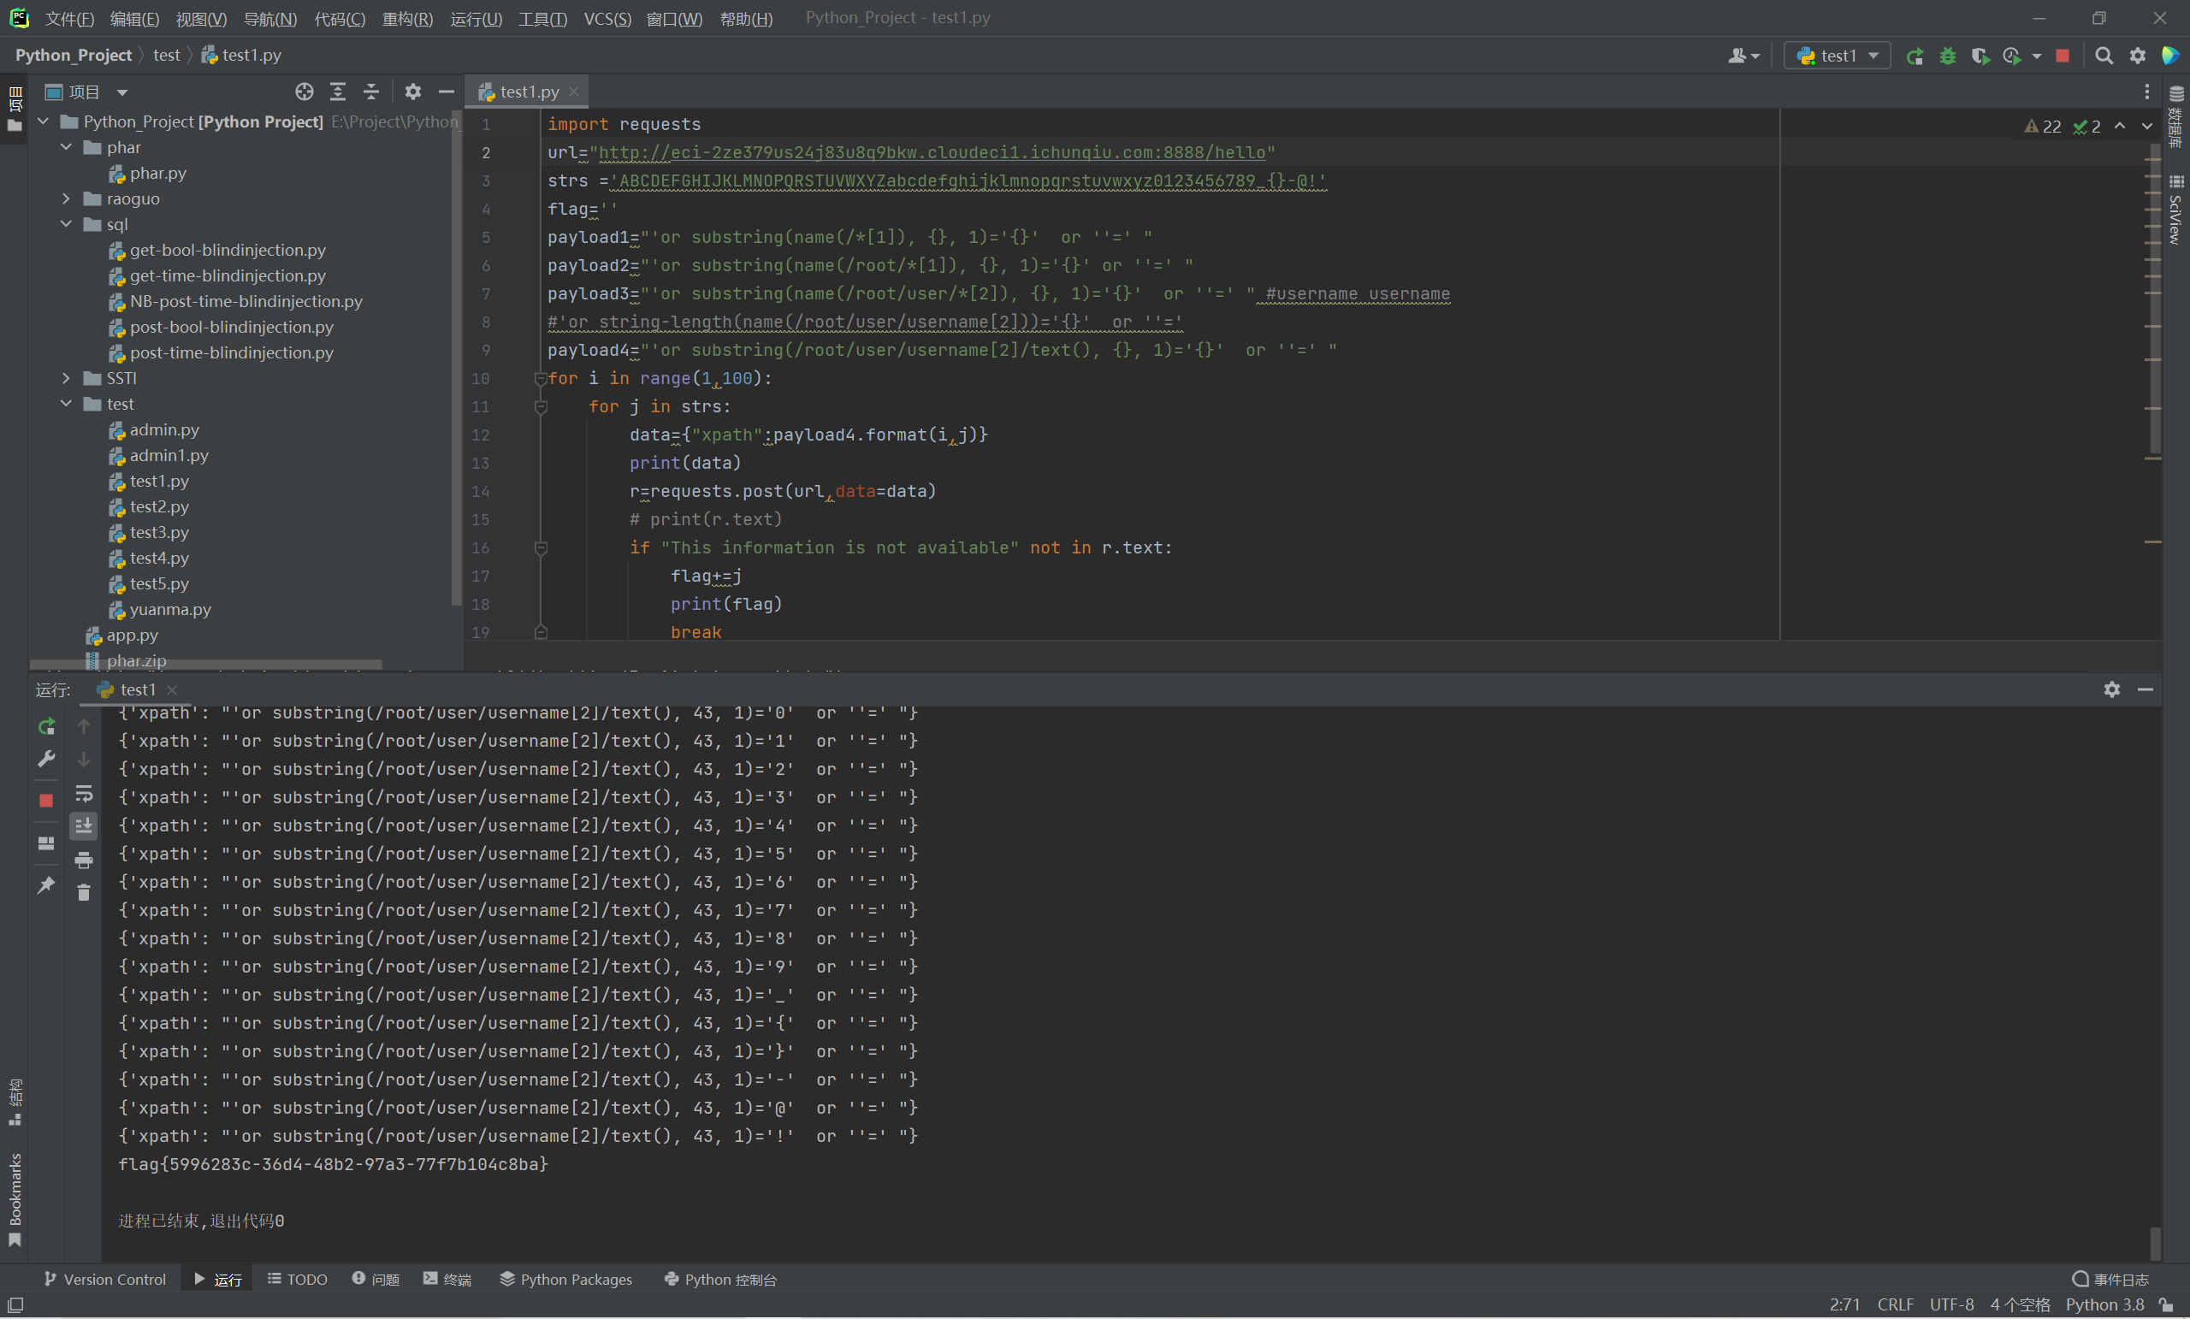Open IDE settings gear in top toolbar
This screenshot has height=1319, width=2190.
(x=2138, y=56)
